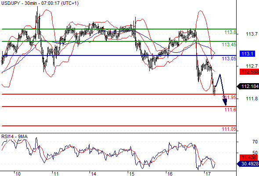Click date marker 15 on time axis
This screenshot has width=259, height=176.
coord(132,174)
